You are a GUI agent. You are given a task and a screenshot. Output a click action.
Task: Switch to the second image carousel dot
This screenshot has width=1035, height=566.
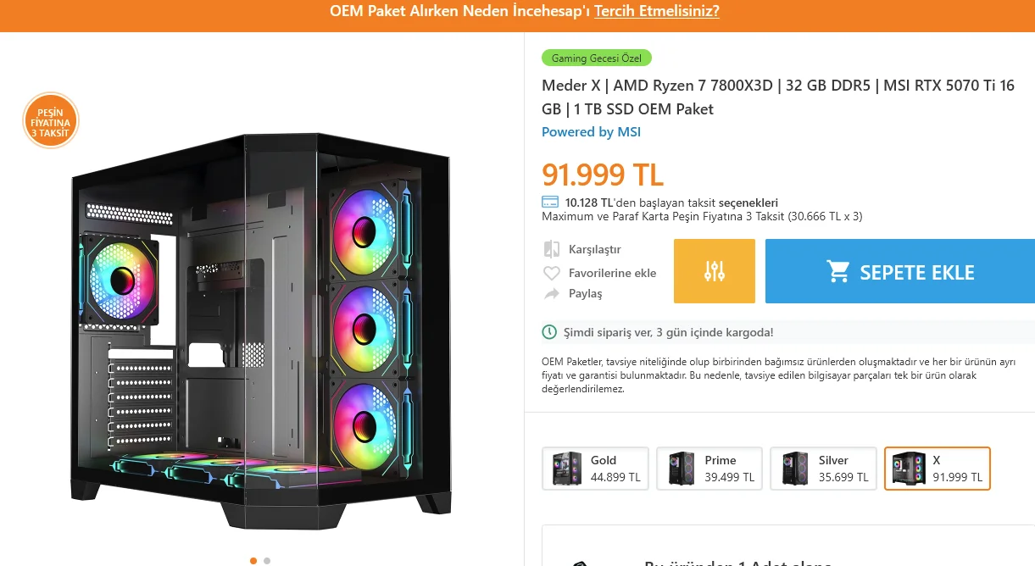click(x=267, y=560)
